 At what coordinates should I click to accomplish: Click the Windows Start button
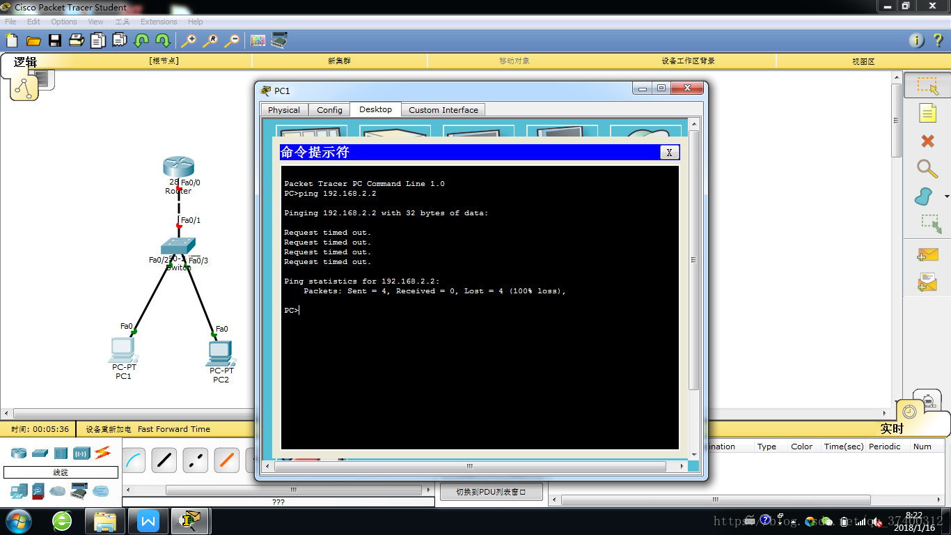pos(18,520)
